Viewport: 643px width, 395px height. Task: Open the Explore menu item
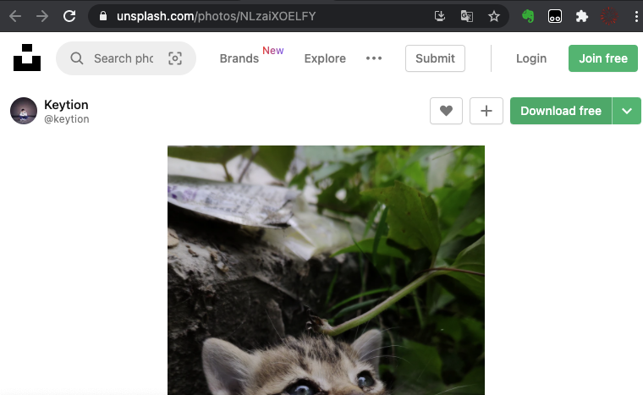325,58
